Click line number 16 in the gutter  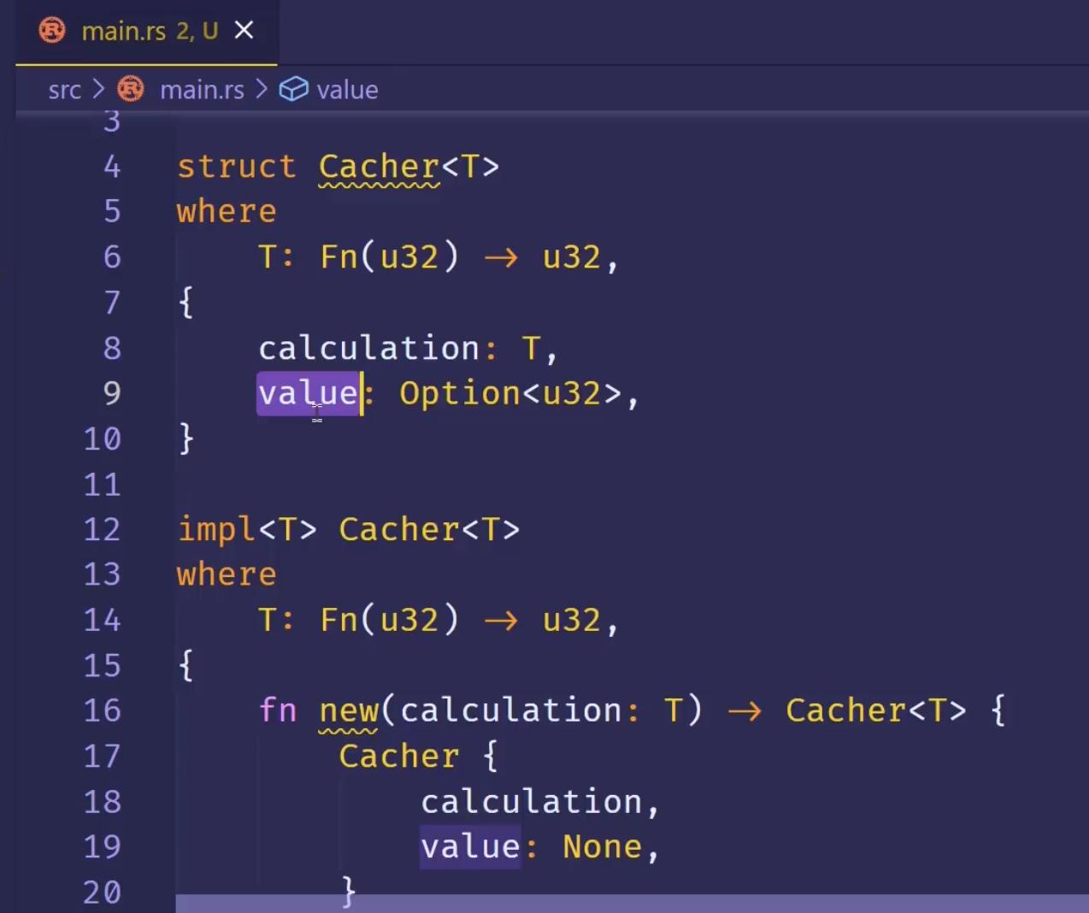tap(102, 711)
